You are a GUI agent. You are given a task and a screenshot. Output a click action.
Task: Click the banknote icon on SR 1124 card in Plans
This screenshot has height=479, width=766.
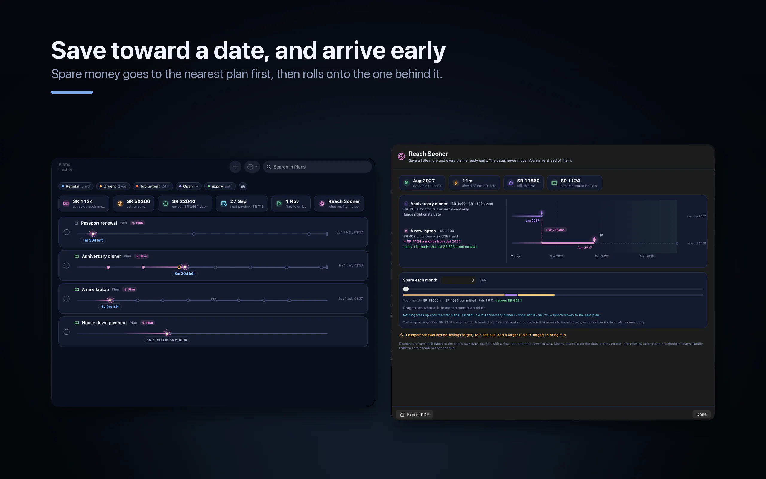(x=66, y=204)
